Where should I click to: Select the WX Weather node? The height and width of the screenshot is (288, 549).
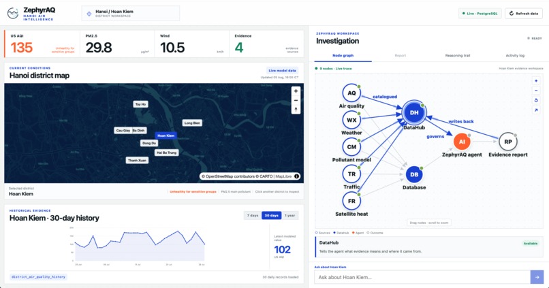(351, 120)
